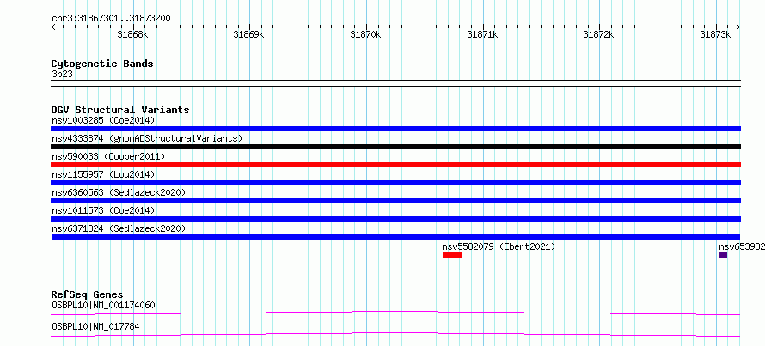Open the nsv5582079 (Ebert2021) label

499,246
